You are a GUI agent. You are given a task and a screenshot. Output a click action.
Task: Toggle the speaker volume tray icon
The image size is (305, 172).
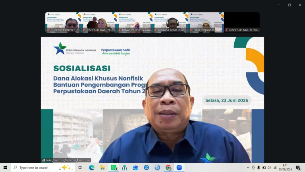[269, 168]
